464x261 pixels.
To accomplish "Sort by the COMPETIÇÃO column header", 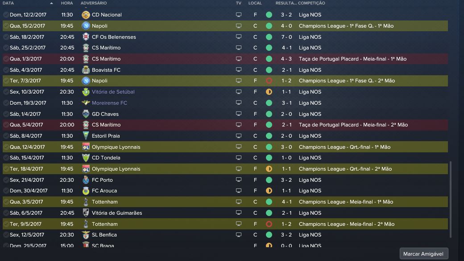I will click(311, 3).
